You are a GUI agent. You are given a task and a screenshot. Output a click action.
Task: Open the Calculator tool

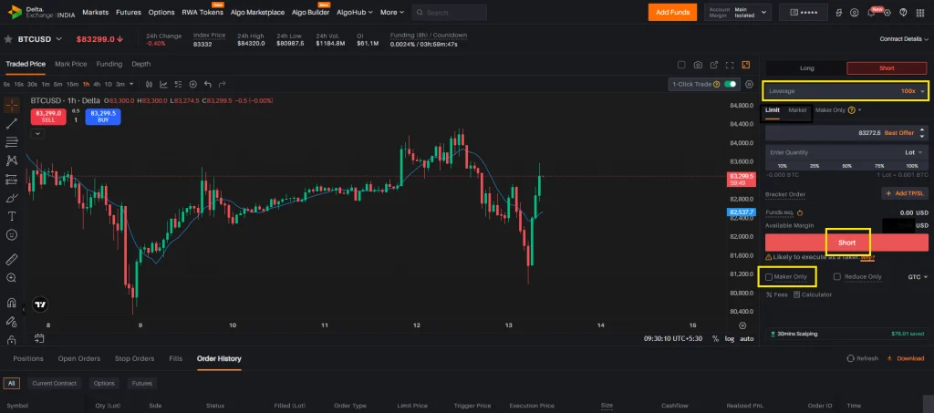point(813,294)
